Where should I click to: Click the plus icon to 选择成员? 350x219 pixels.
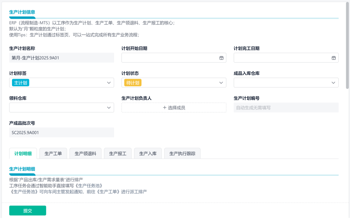coord(165,107)
